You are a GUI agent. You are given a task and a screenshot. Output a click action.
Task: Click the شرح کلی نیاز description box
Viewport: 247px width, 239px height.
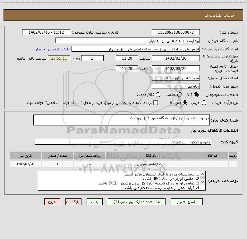pos(122,120)
